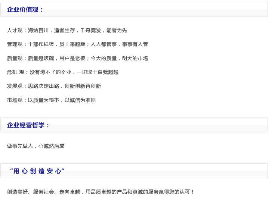Screen dimensions: 269x210
Task: Click the 市场观 label text
Action: point(15,100)
